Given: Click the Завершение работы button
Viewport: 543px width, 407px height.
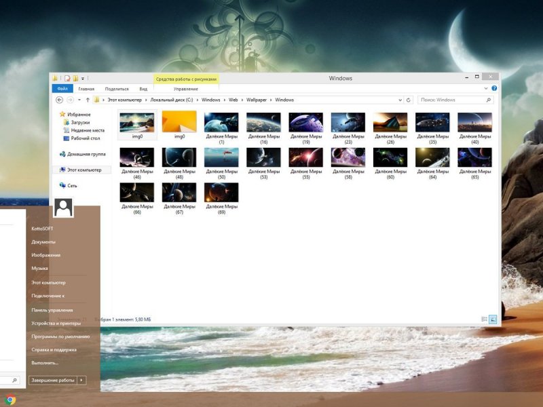Looking at the screenshot, I should click(x=53, y=380).
